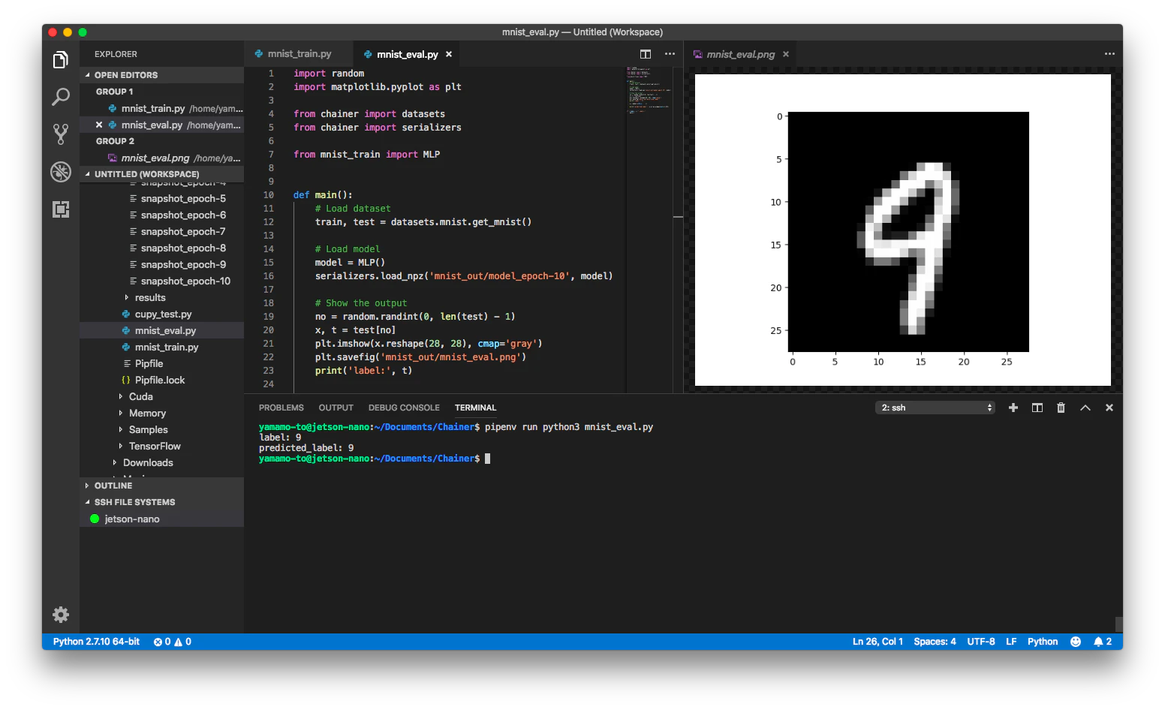Open the Manage gear settings icon

(x=61, y=615)
